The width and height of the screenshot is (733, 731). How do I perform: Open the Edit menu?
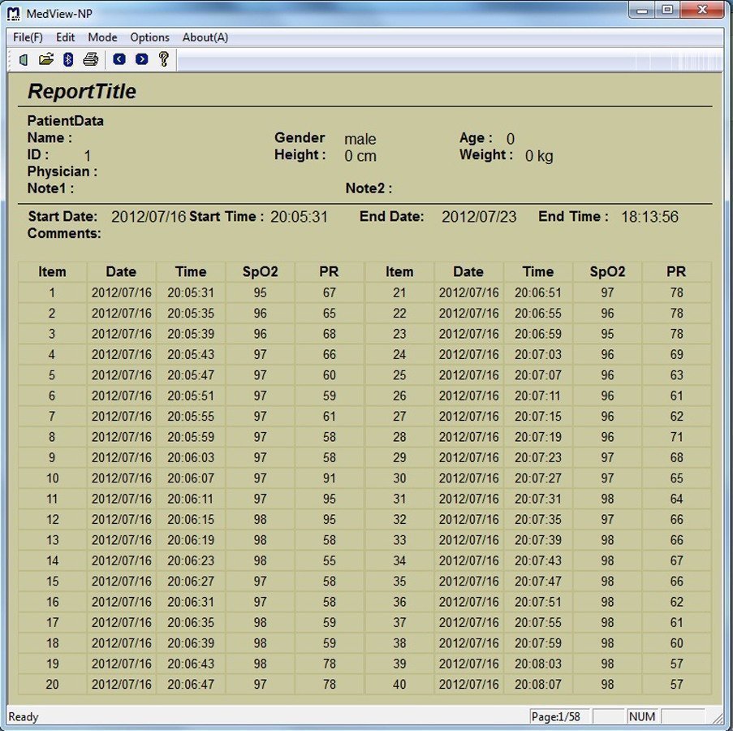coord(66,37)
